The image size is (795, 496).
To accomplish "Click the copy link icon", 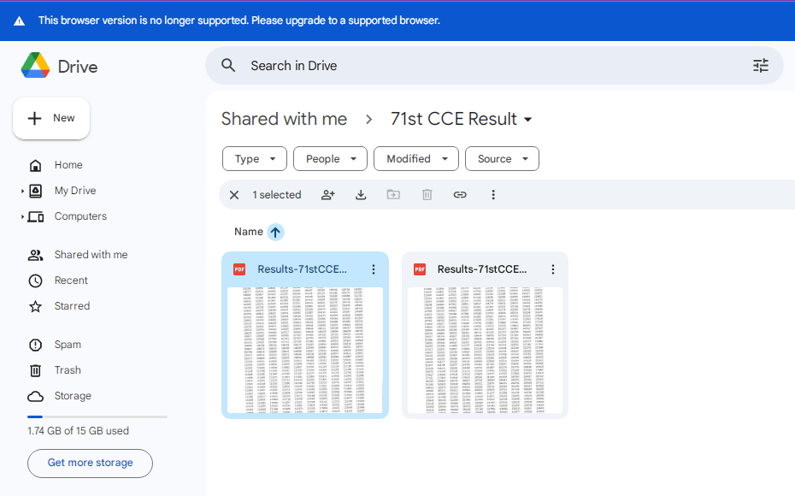I will tap(460, 195).
